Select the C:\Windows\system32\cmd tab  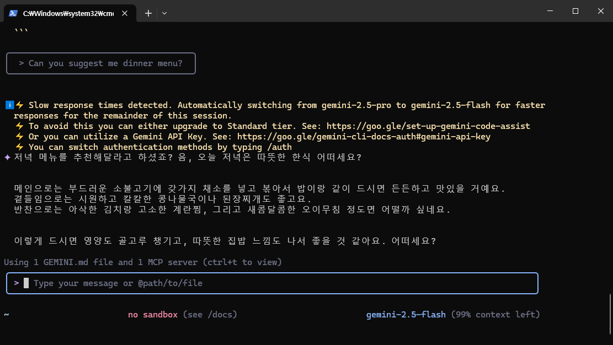pyautogui.click(x=70, y=13)
